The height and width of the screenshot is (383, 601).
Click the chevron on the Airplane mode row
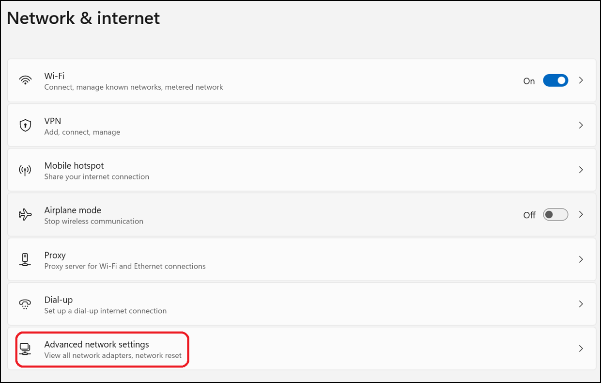tap(581, 214)
